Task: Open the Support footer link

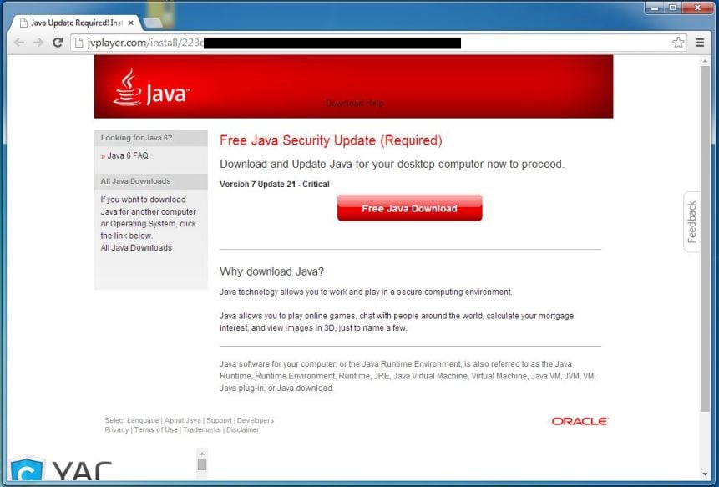Action: point(219,420)
